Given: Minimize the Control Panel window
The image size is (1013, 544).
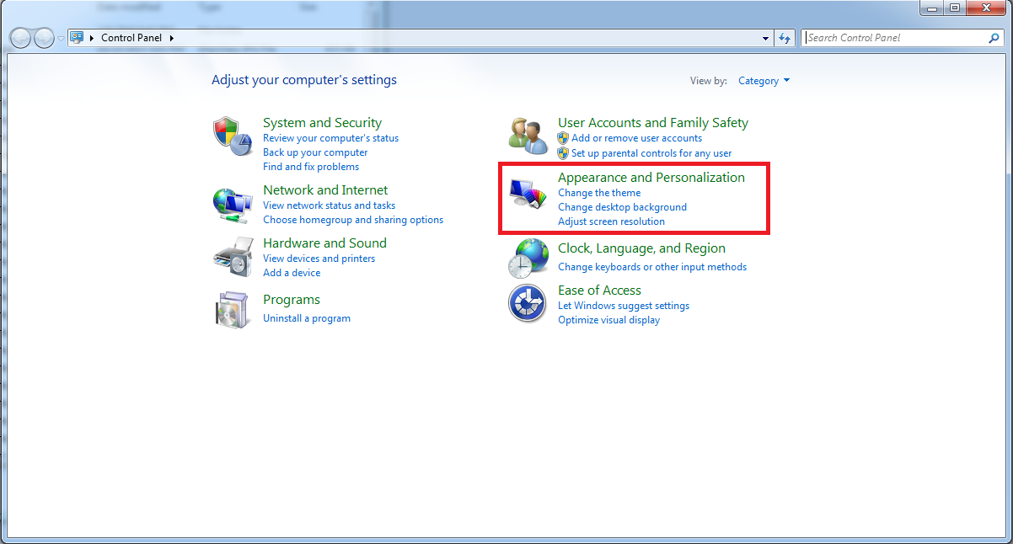Looking at the screenshot, I should (x=932, y=8).
